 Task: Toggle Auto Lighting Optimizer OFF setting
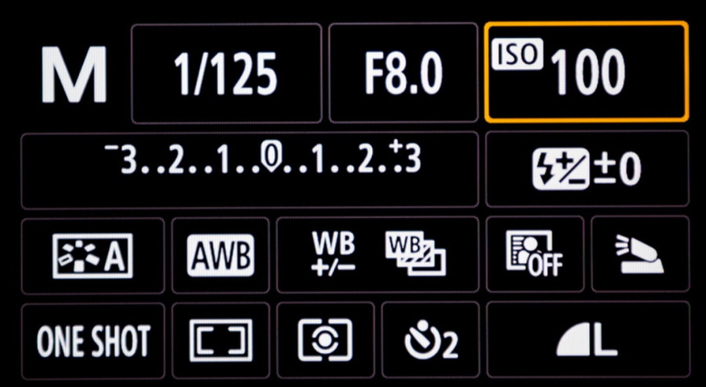pos(535,254)
